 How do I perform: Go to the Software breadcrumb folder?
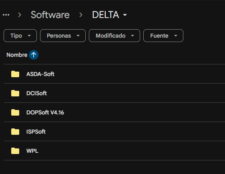tap(50, 15)
